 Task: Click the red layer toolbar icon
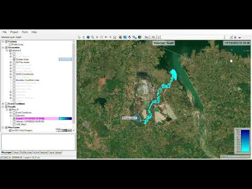[x=120, y=37]
